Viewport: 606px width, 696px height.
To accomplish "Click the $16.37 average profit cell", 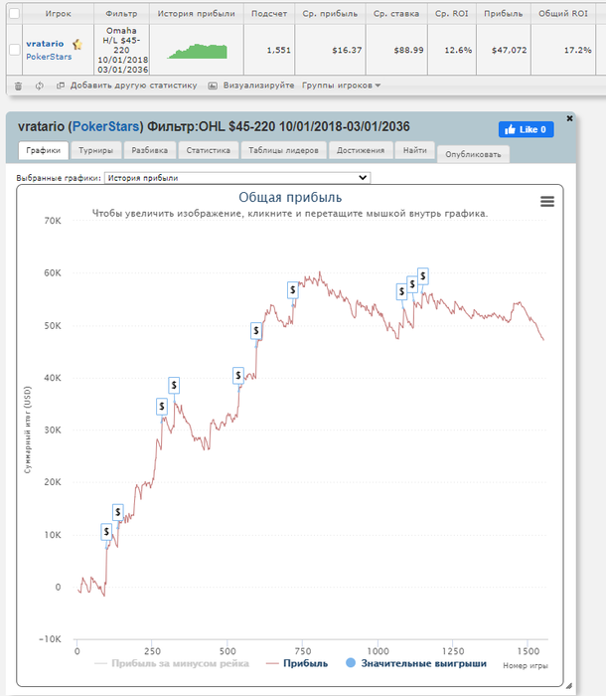I will click(x=330, y=50).
